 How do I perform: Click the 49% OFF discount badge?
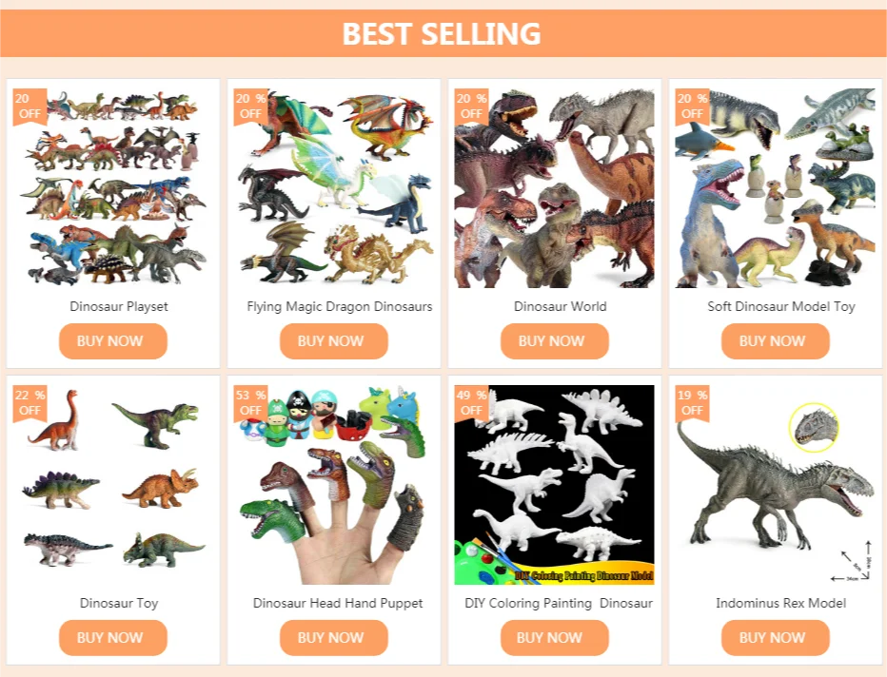(471, 403)
